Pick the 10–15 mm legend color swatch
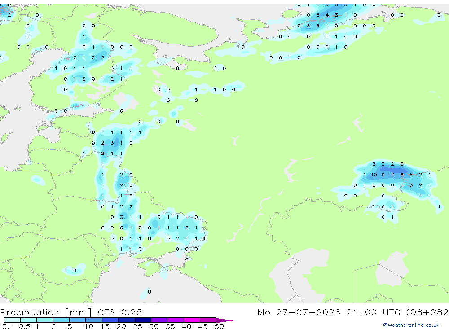The width and height of the screenshot is (449, 329). (94, 320)
